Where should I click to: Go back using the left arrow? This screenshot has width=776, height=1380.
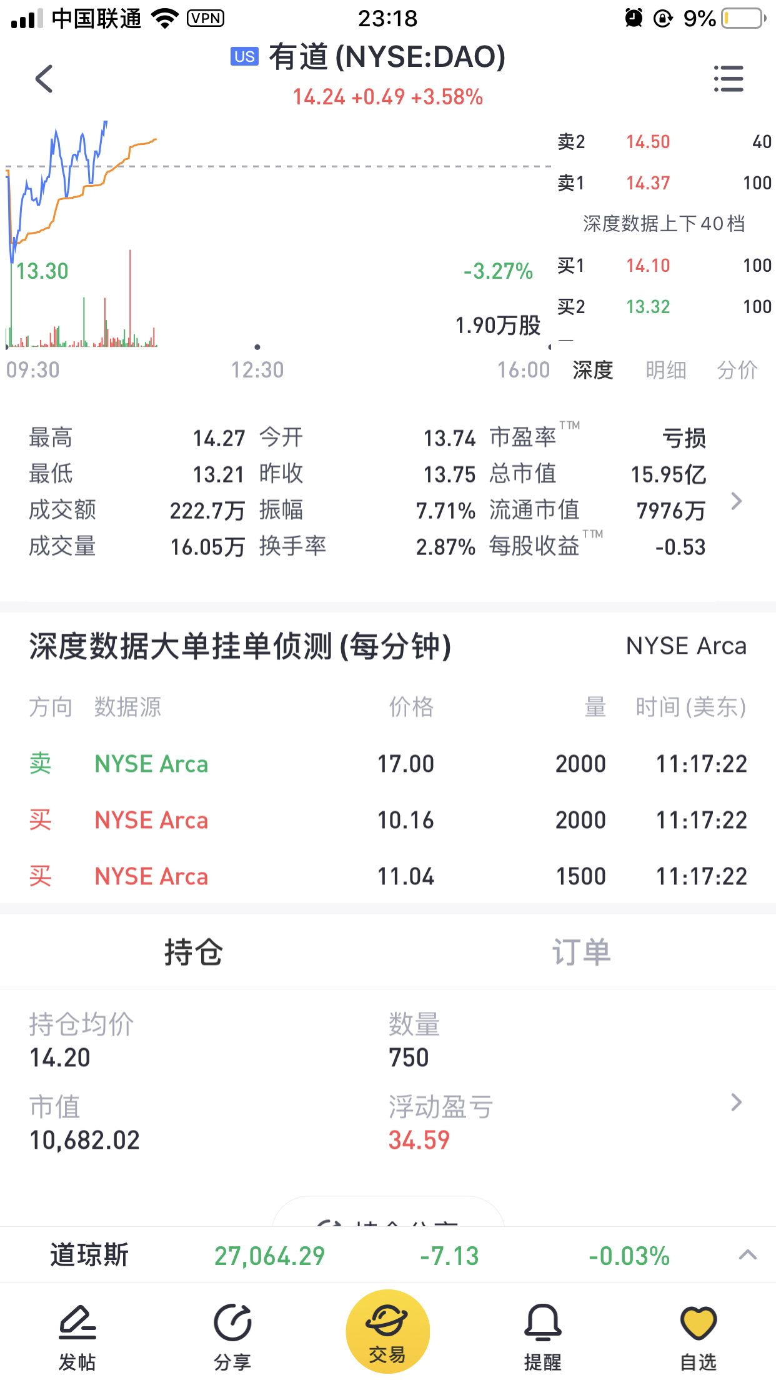click(44, 79)
